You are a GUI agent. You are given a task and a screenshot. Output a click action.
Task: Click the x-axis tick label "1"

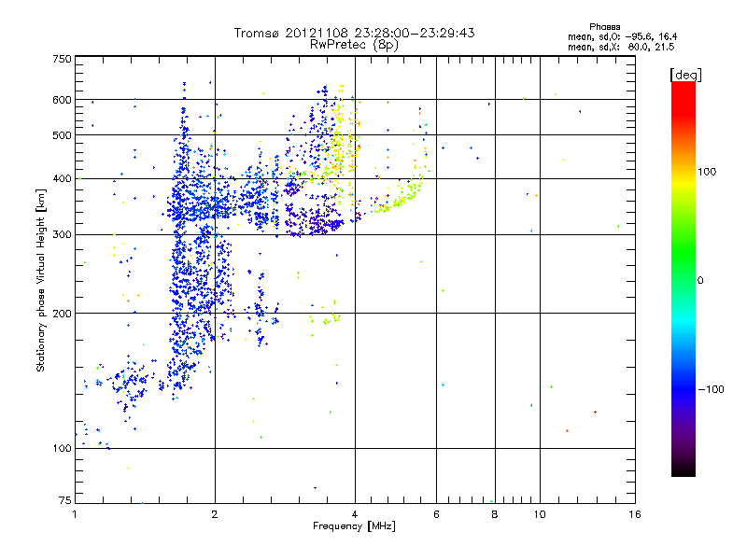point(75,514)
